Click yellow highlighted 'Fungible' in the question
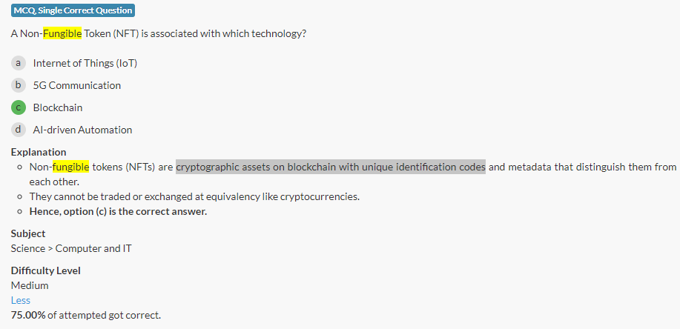Screen dimensions: 680x329 click(x=62, y=34)
